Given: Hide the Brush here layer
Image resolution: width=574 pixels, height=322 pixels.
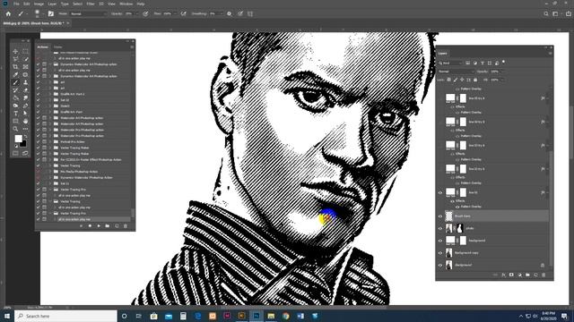Looking at the screenshot, I should click(440, 216).
